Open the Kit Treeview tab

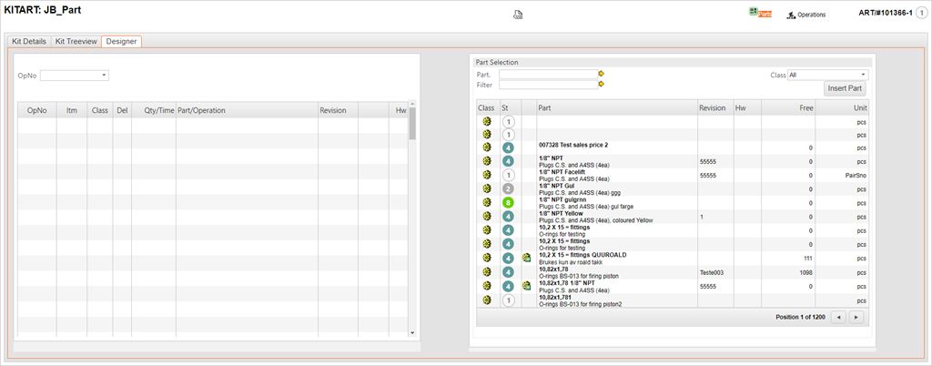(76, 41)
